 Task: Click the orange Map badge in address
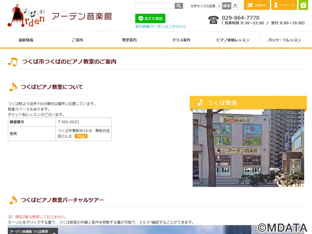tap(81, 136)
